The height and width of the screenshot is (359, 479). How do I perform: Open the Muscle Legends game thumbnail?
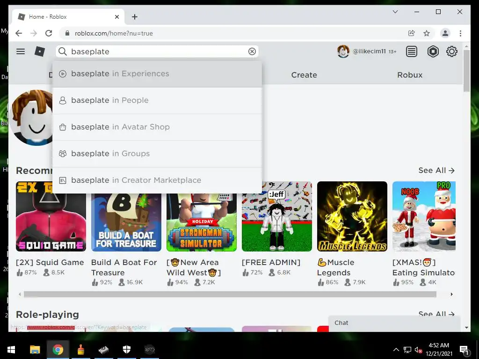[x=352, y=216]
